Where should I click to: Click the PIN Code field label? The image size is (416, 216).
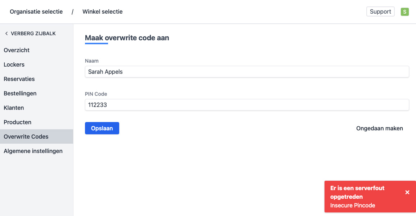[96, 94]
